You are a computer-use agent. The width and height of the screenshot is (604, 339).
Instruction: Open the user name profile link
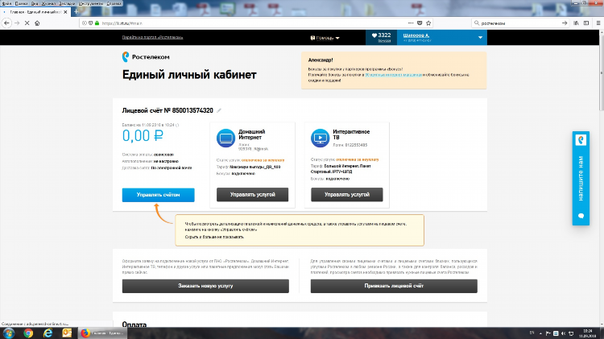pos(416,35)
